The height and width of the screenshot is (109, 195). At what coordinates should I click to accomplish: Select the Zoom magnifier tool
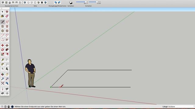(x=2, y=79)
